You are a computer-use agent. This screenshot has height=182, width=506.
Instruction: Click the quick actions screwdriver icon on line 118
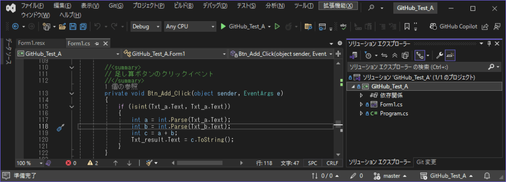tap(60, 128)
